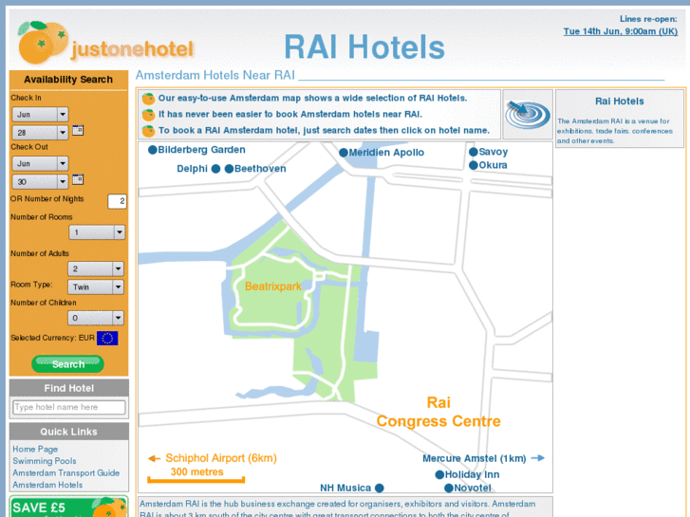Viewport: 690px width, 517px height.
Task: Expand the Room Type dropdown
Action: [96, 287]
